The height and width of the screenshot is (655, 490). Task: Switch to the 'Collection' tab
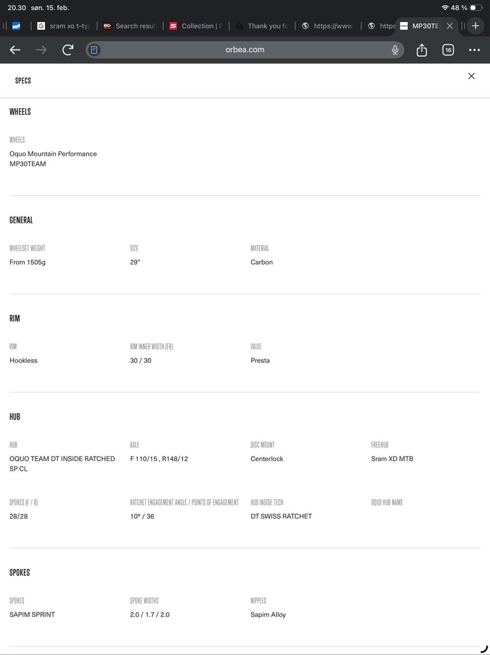tap(197, 26)
